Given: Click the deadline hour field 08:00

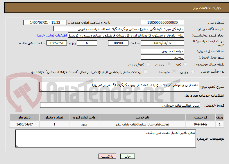Looking at the screenshot, I should click(118, 43).
